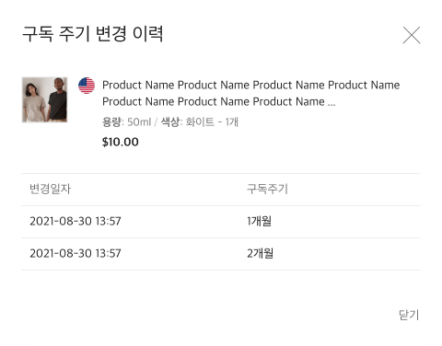Select the 변경일자 column header
Image resolution: width=442 pixels, height=346 pixels.
(51, 189)
